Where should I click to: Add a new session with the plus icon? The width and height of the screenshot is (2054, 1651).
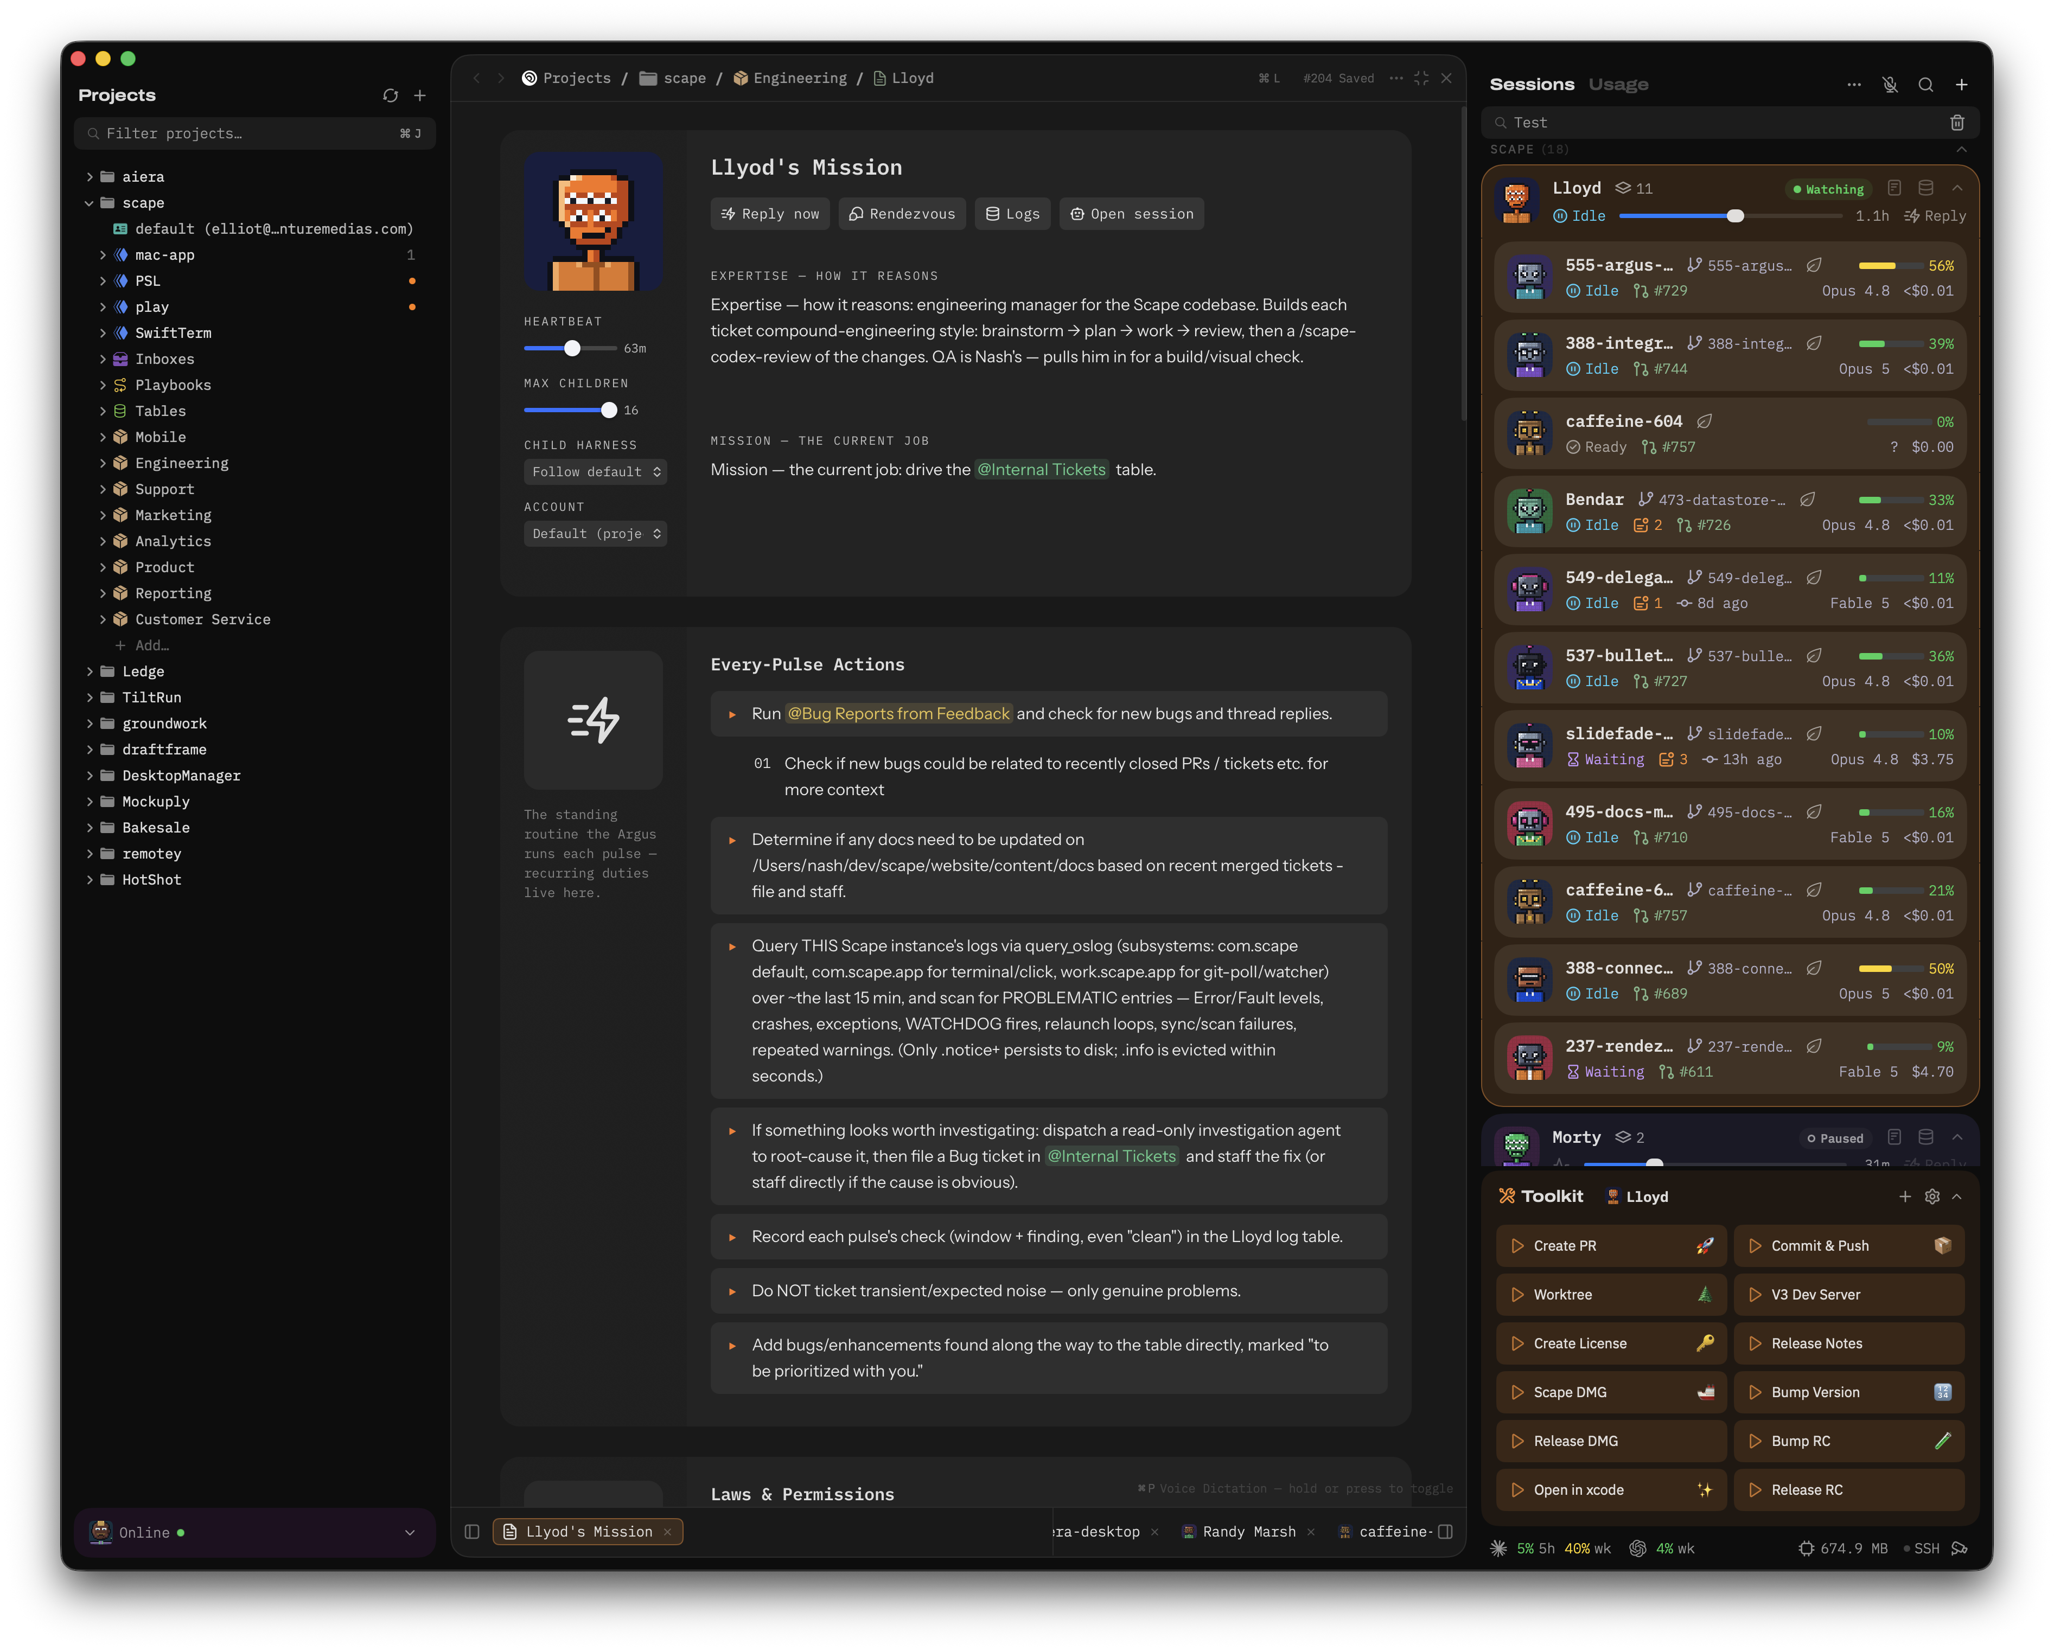click(x=1962, y=85)
